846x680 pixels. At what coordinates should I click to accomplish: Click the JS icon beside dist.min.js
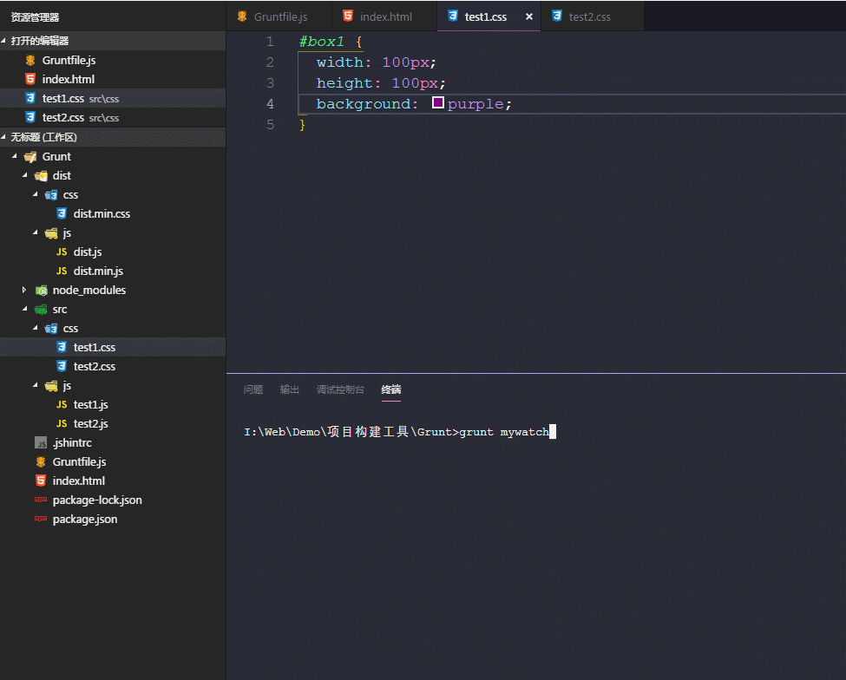click(x=62, y=271)
